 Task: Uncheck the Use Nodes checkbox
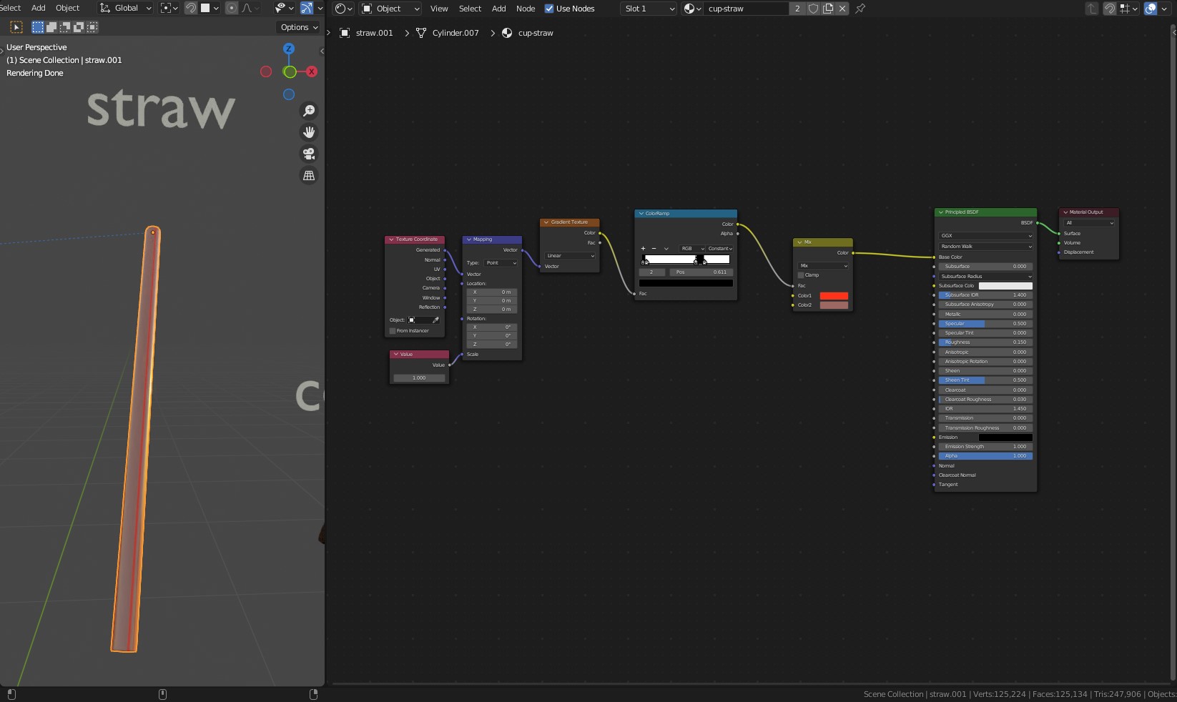click(549, 9)
